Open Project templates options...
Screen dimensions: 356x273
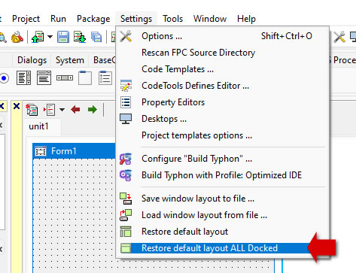click(x=222, y=135)
